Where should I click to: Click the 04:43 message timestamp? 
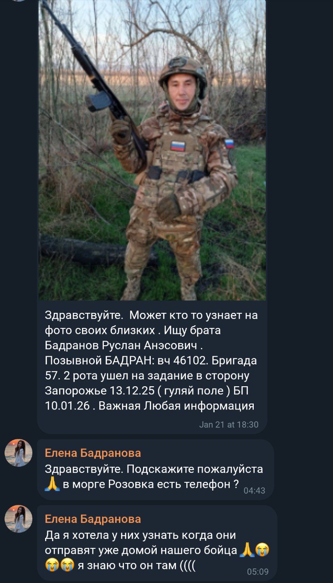coord(254,491)
